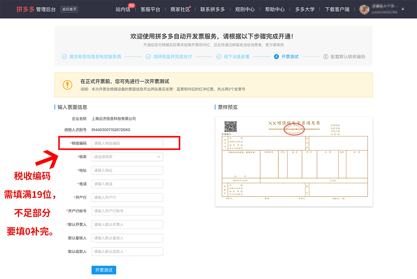Click step 2 checkmark for 选择税盘并完成支付
The image size is (417, 279).
(148, 57)
